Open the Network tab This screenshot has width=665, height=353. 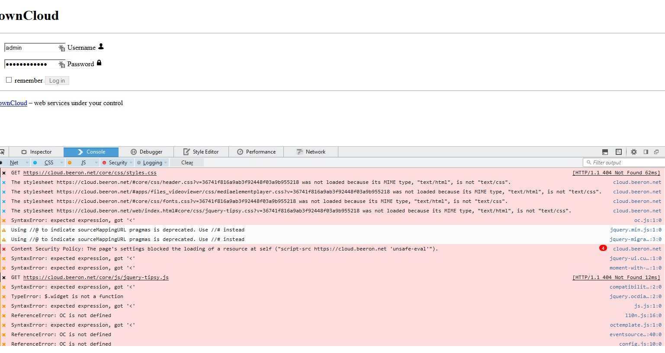tap(311, 152)
